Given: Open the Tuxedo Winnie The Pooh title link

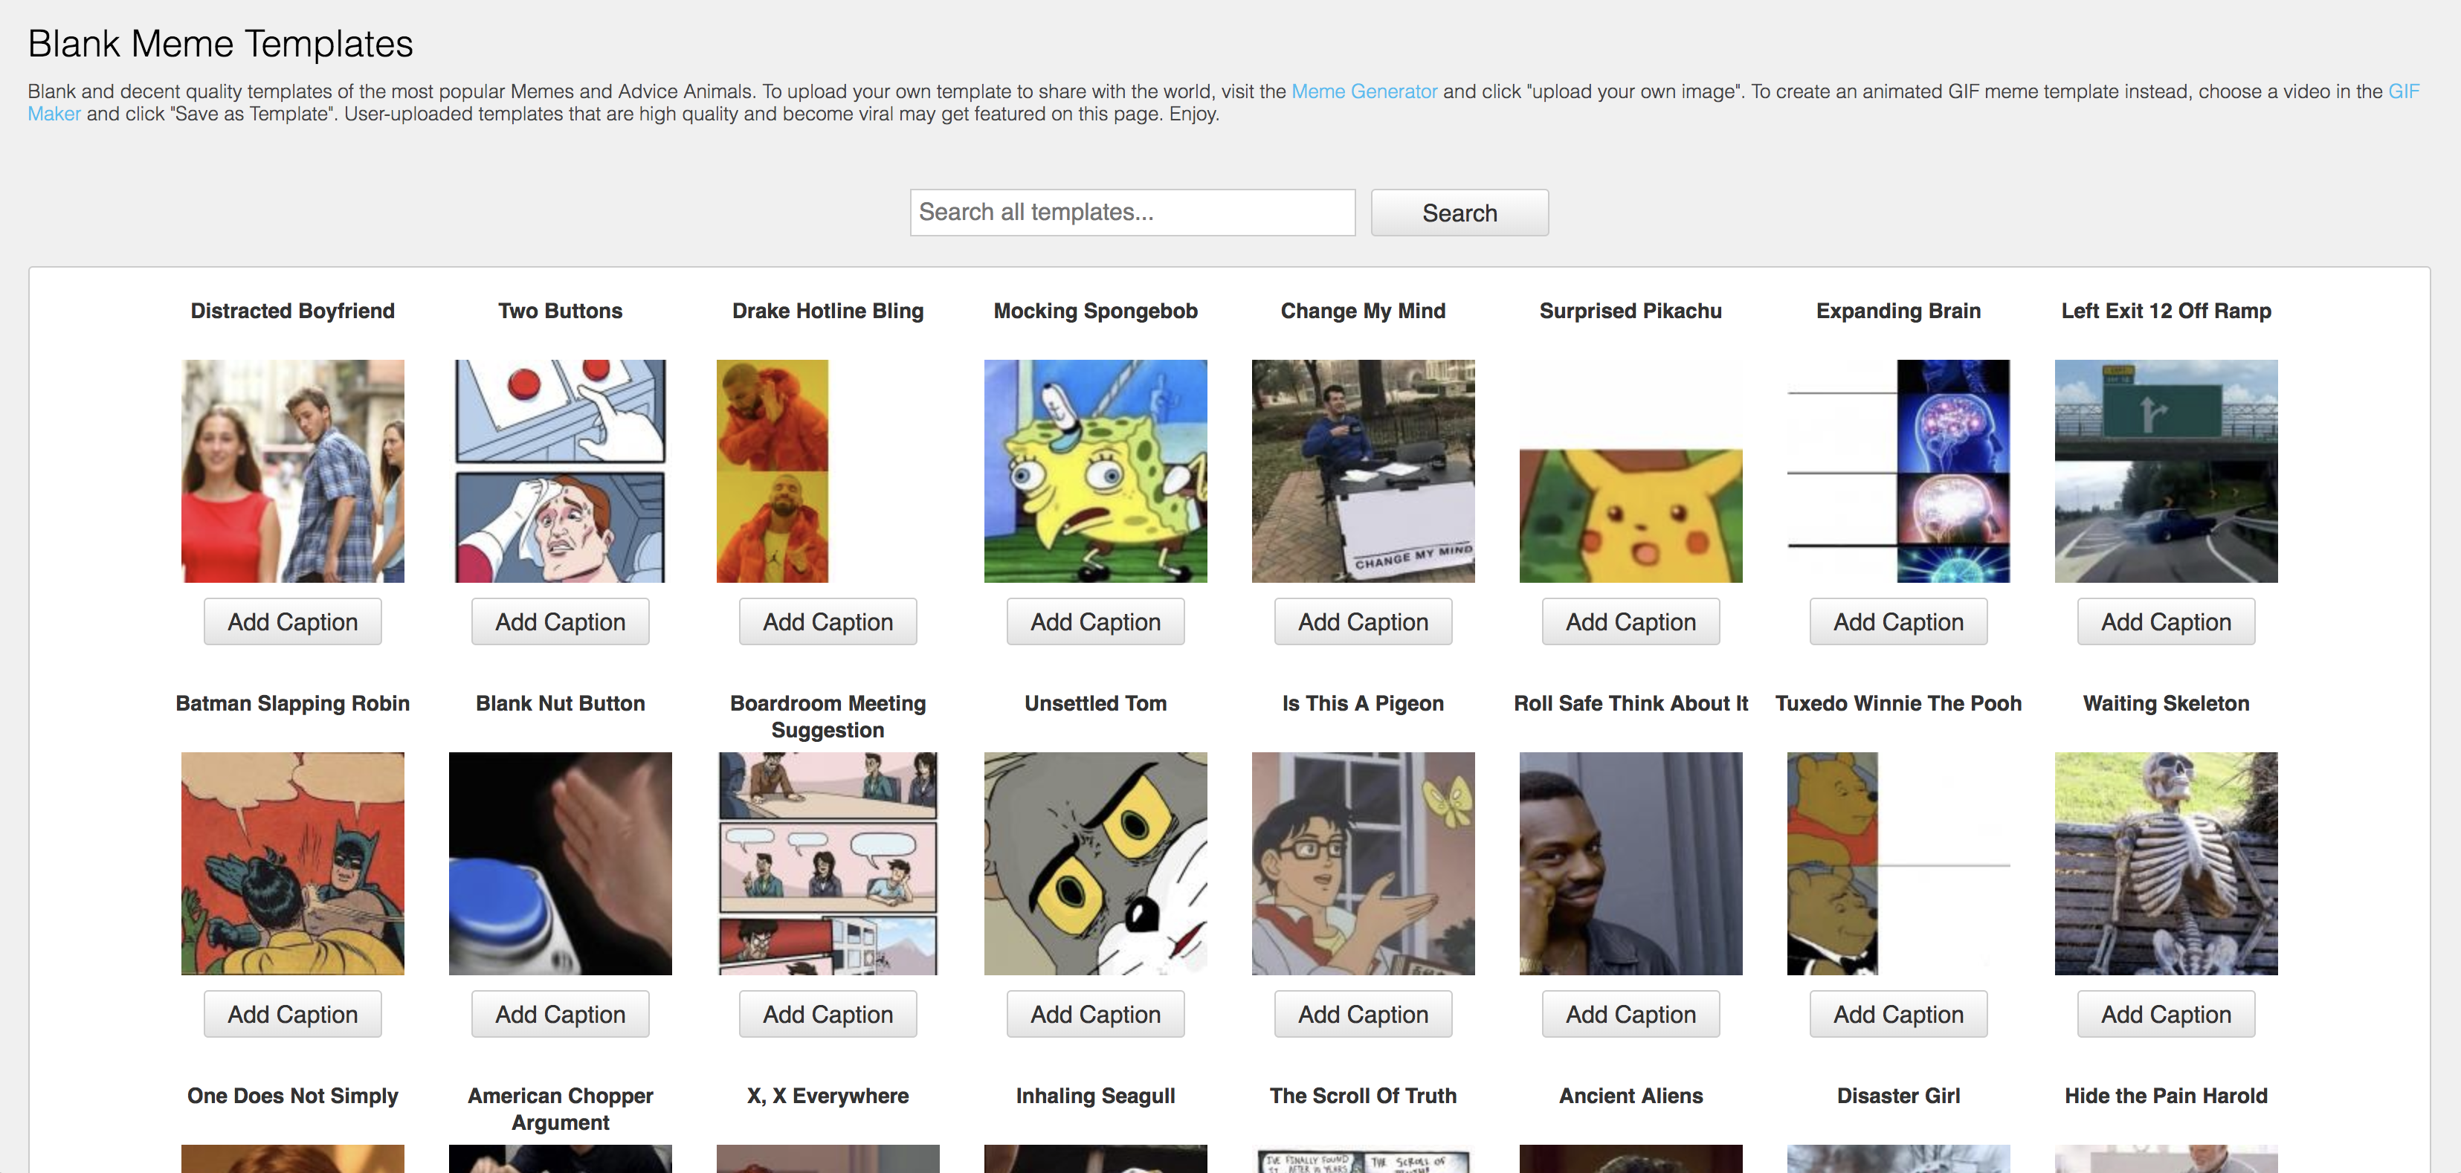Looking at the screenshot, I should tap(1898, 703).
